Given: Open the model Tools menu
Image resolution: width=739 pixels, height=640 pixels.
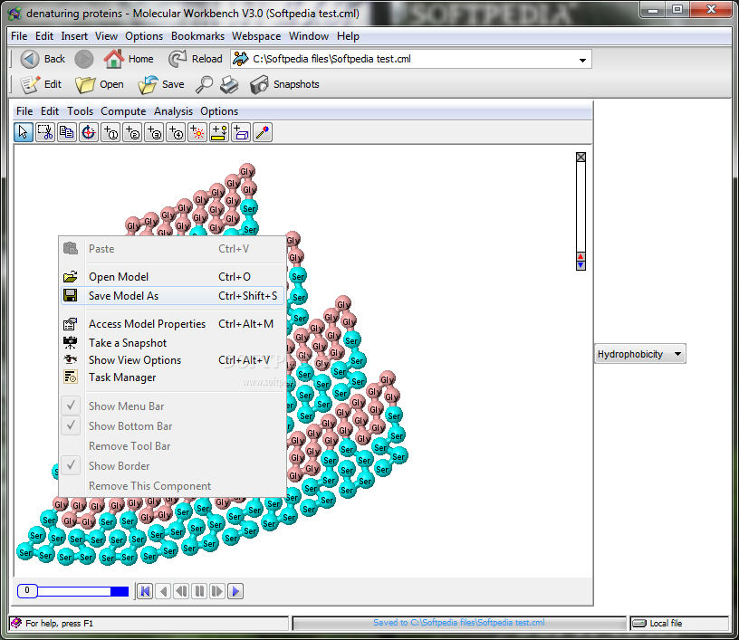Looking at the screenshot, I should tap(80, 111).
